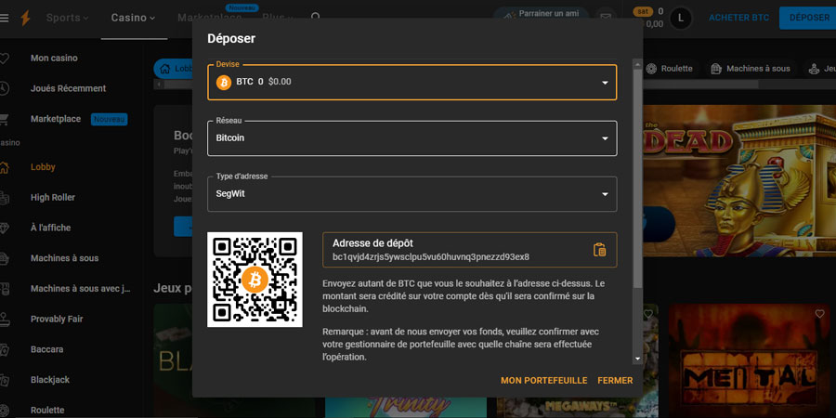Select the deposit address text bc1qvjd4zrjs5ywsclpu5vu60huvnq3pnezzd93ex8
836x418 pixels.
pyautogui.click(x=431, y=257)
